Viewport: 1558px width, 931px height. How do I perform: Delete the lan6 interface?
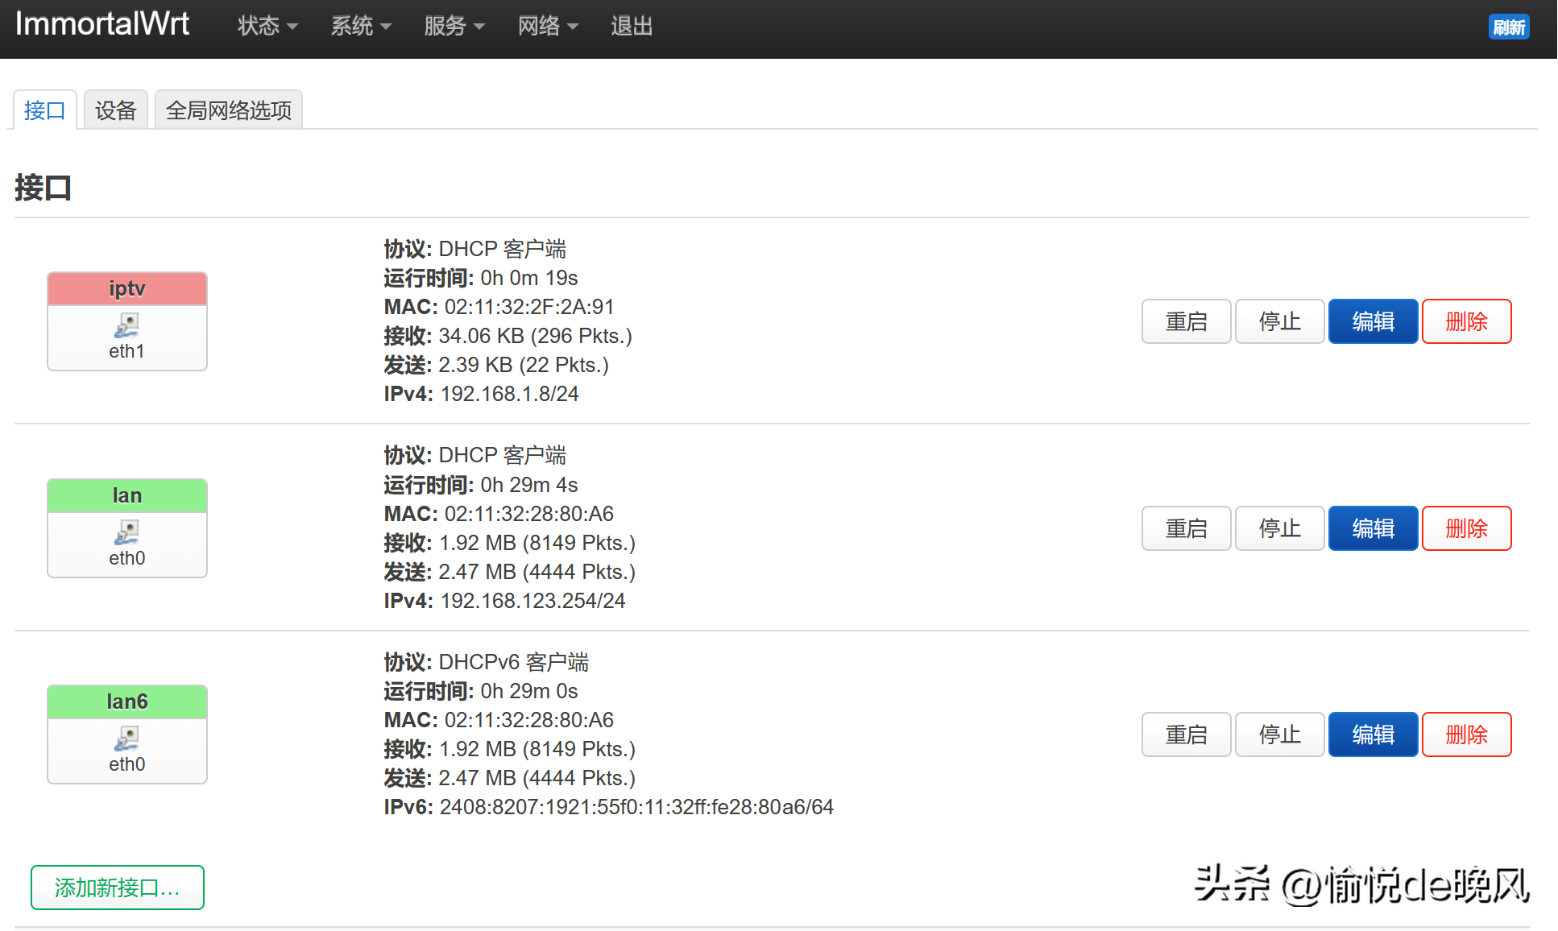(1466, 734)
